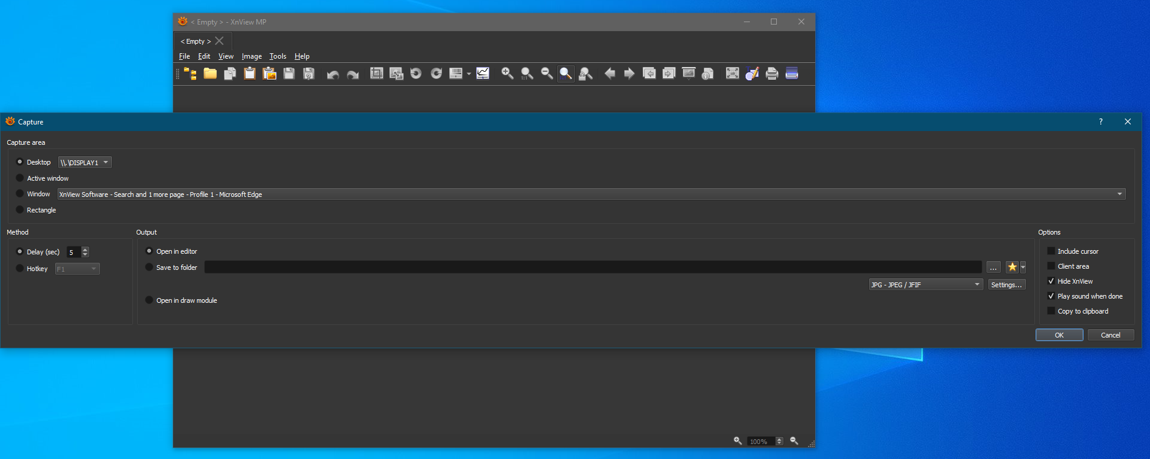The image size is (1150, 459).
Task: Click the Fullscreen icon in toolbar
Action: click(733, 74)
